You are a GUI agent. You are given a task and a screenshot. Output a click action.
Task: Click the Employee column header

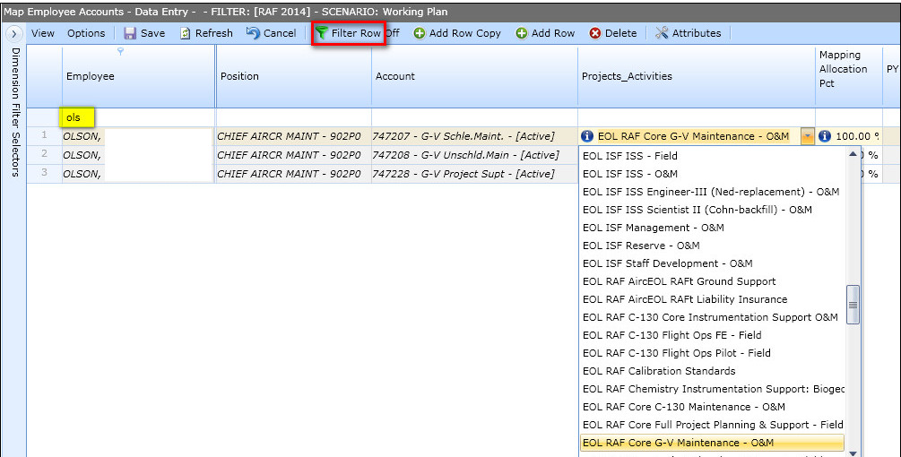tap(138, 76)
